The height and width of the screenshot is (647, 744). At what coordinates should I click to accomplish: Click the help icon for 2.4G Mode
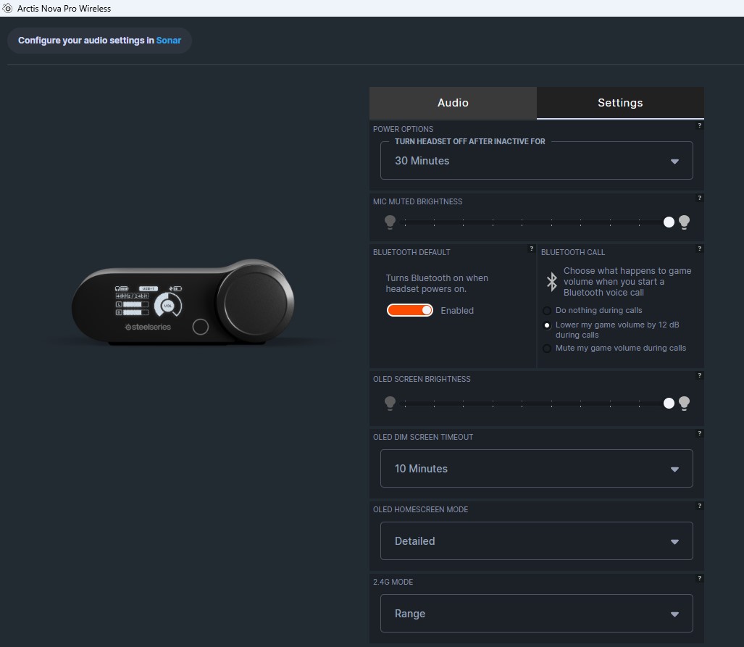pos(699,579)
